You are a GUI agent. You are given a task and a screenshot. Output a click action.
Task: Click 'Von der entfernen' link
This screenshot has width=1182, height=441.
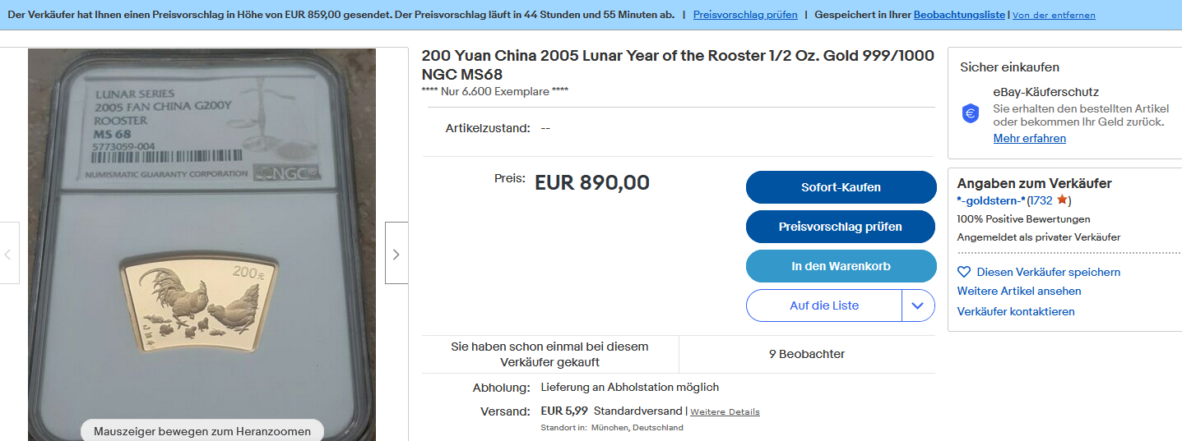[x=1054, y=15]
